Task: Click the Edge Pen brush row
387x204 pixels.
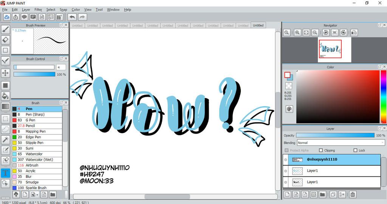Action: tap(37, 137)
